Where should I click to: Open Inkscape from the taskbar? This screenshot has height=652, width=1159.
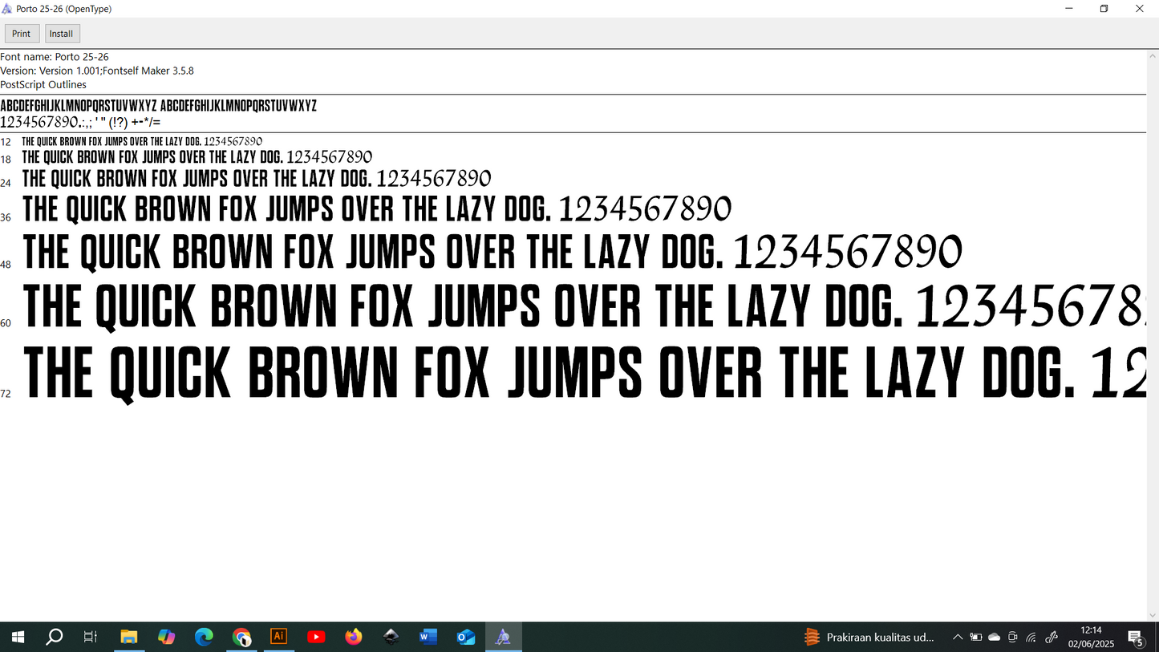391,637
